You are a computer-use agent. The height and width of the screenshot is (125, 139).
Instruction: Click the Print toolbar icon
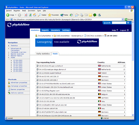(82, 15)
